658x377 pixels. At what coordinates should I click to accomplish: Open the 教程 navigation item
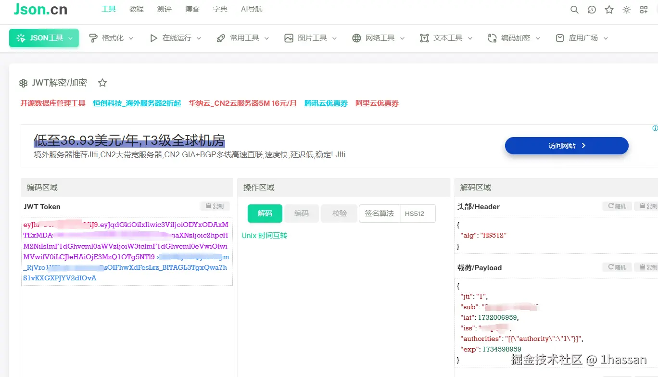[137, 9]
